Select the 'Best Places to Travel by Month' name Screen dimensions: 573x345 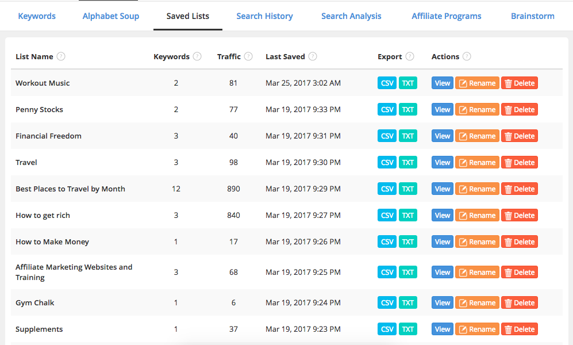70,189
